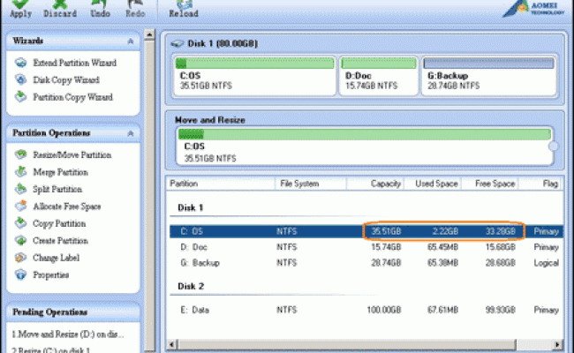Click the table's scroll left arrow
This screenshot has width=574, height=353.
pyautogui.click(x=172, y=344)
